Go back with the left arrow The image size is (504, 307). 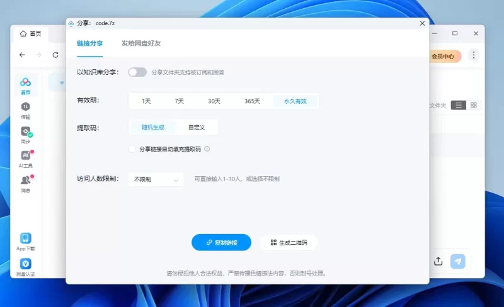tap(22, 55)
